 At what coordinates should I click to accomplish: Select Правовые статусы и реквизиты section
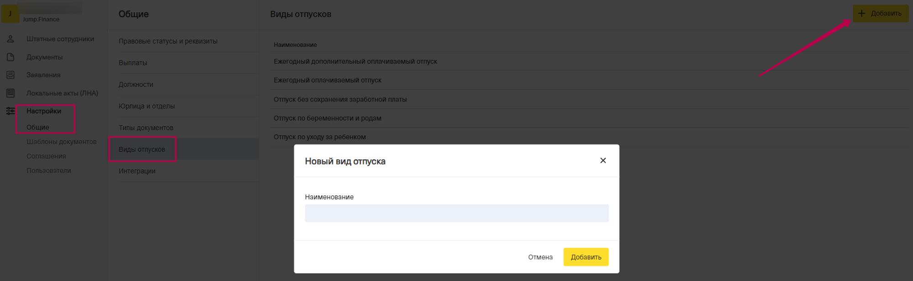[168, 41]
